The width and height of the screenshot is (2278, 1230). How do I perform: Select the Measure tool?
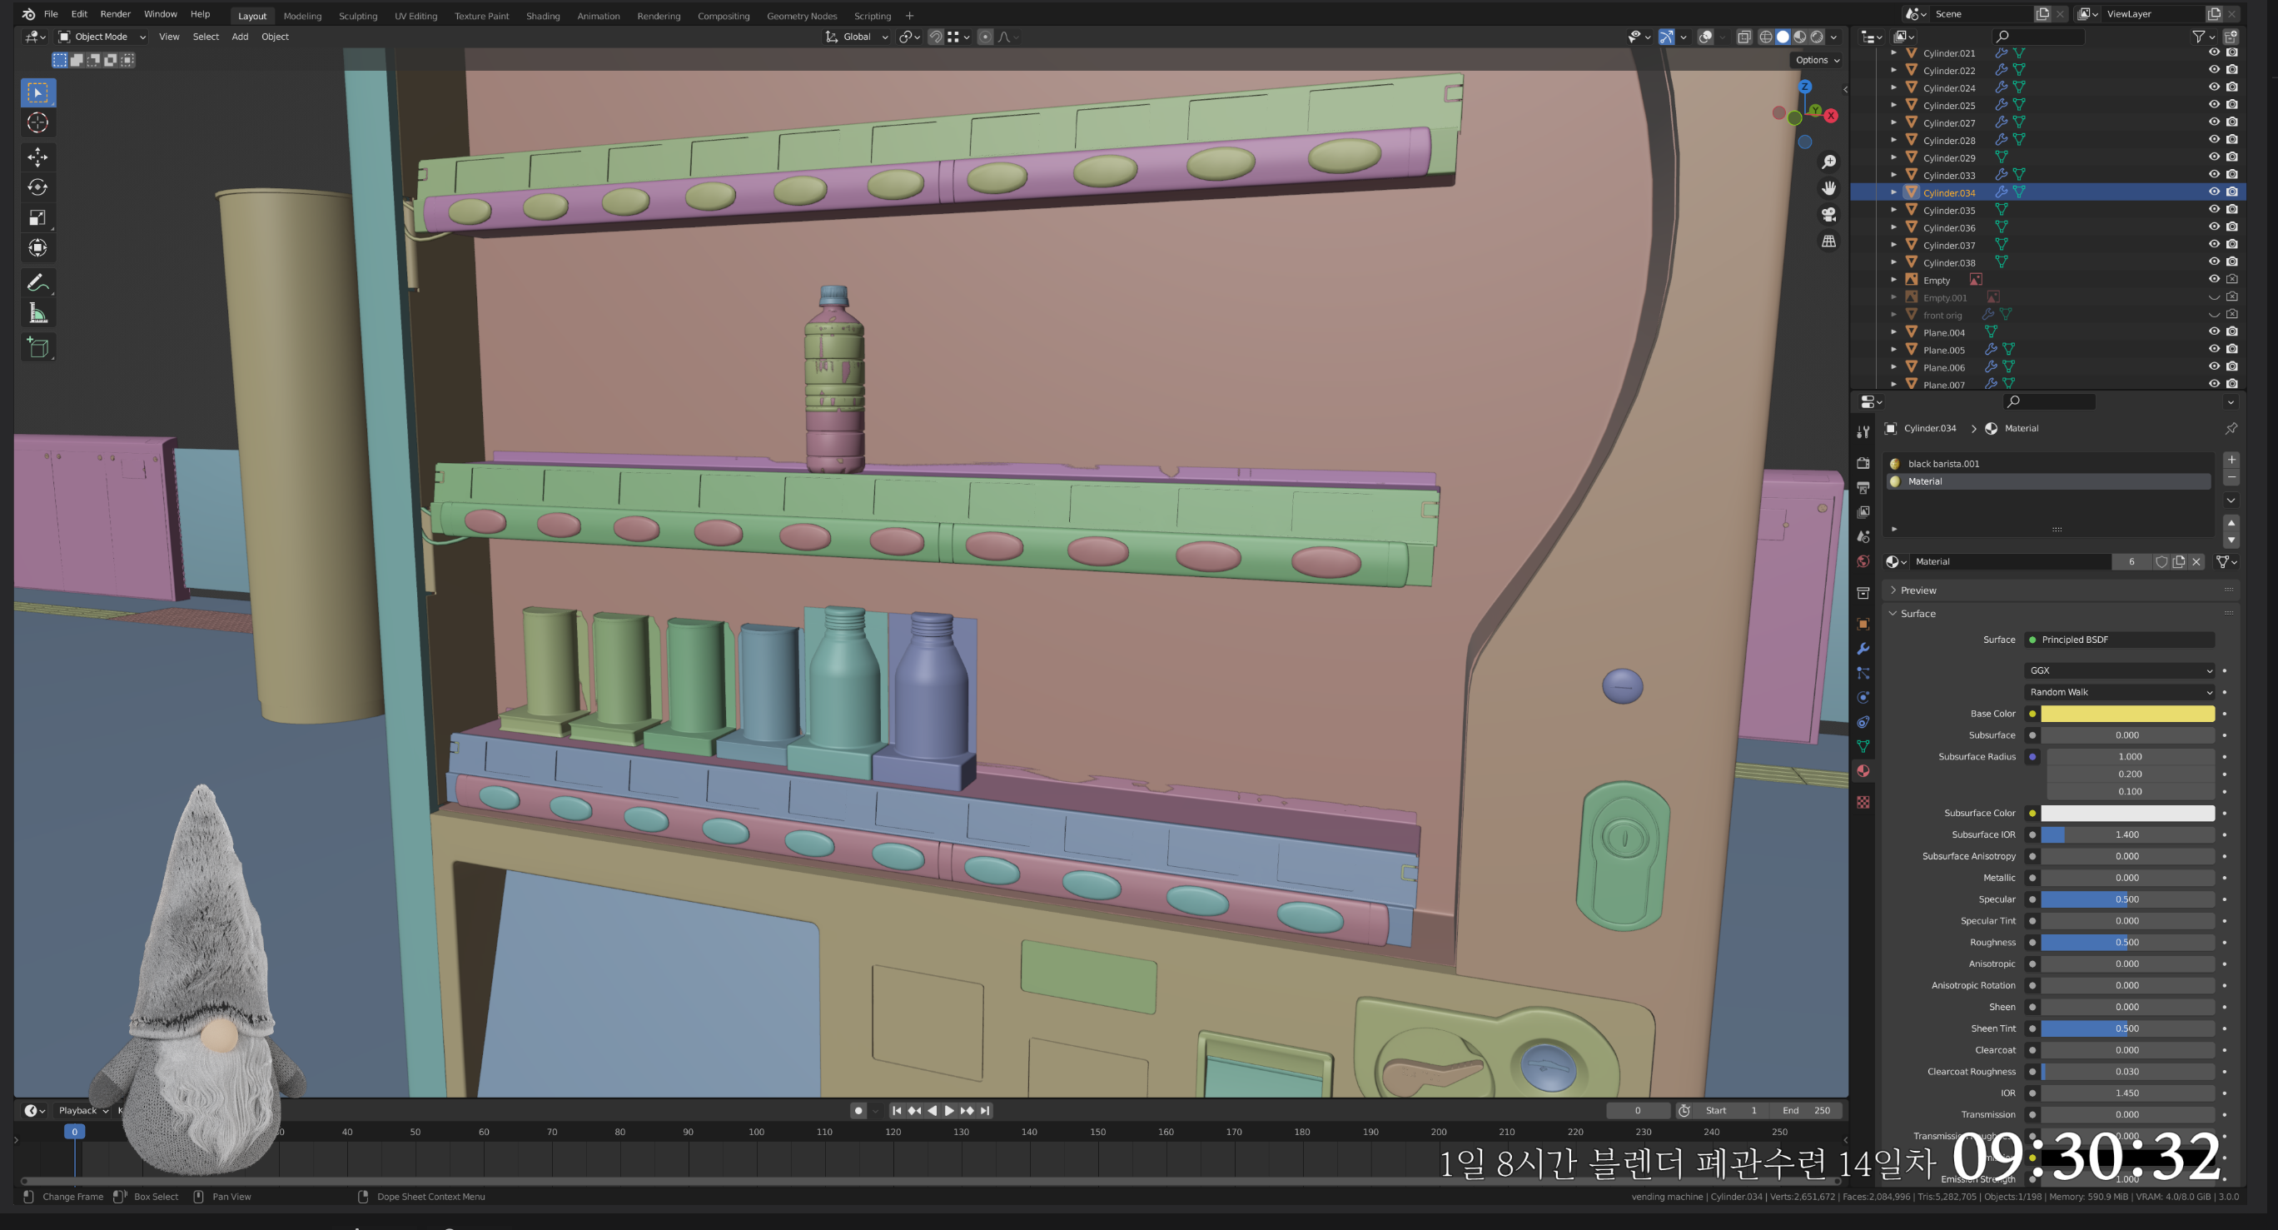(37, 313)
